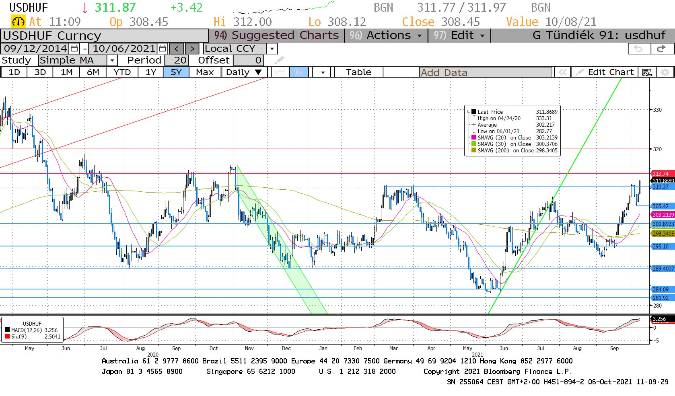
Task: Click the SMAVG (30) green legend swatch
Action: (x=474, y=144)
